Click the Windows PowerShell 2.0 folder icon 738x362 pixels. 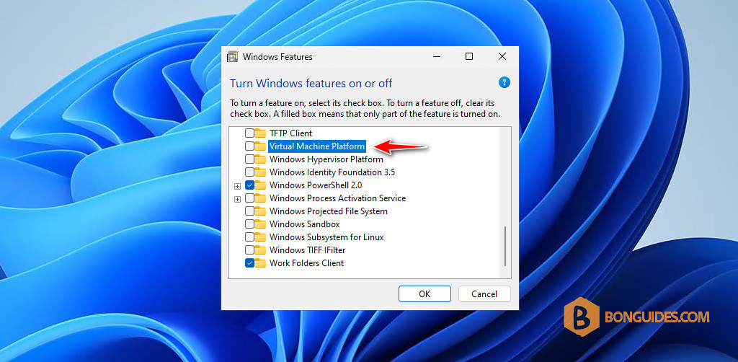tap(260, 185)
